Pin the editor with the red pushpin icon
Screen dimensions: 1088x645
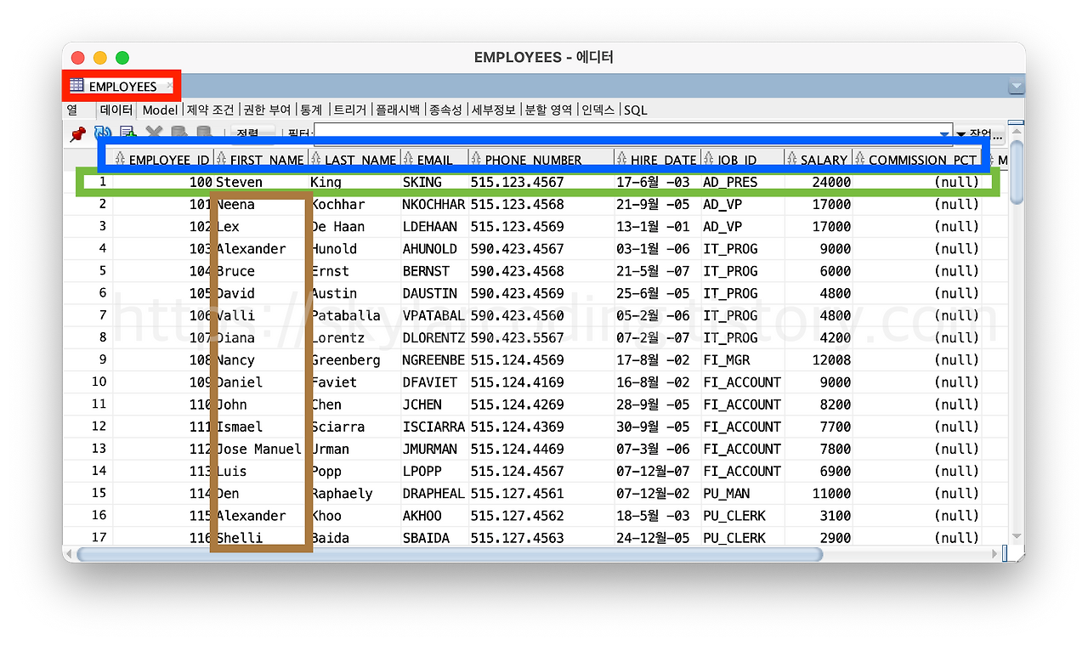76,133
